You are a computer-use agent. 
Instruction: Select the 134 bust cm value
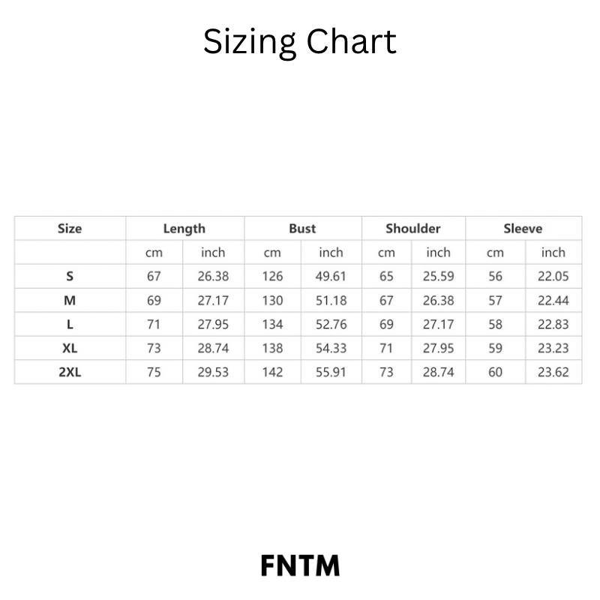pyautogui.click(x=272, y=324)
